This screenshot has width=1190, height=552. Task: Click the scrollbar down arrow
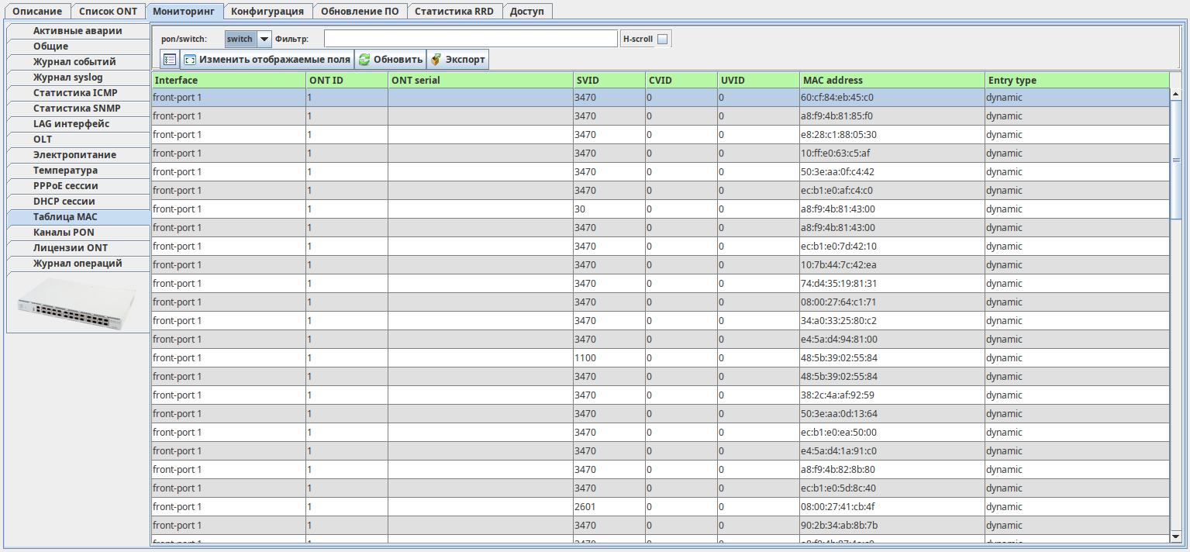[1175, 536]
